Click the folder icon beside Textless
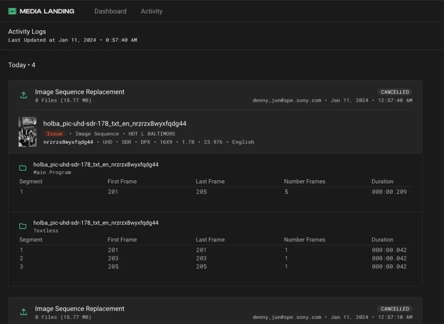This screenshot has width=444, height=324. (23, 226)
